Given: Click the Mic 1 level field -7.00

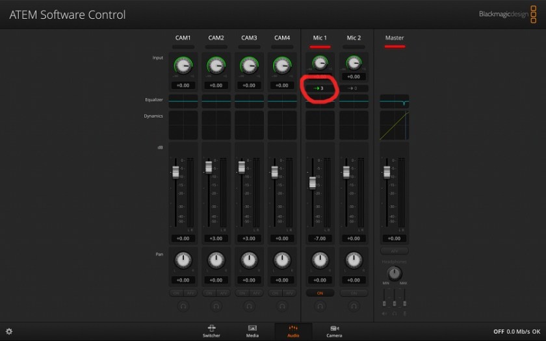Looking at the screenshot, I should tap(320, 239).
